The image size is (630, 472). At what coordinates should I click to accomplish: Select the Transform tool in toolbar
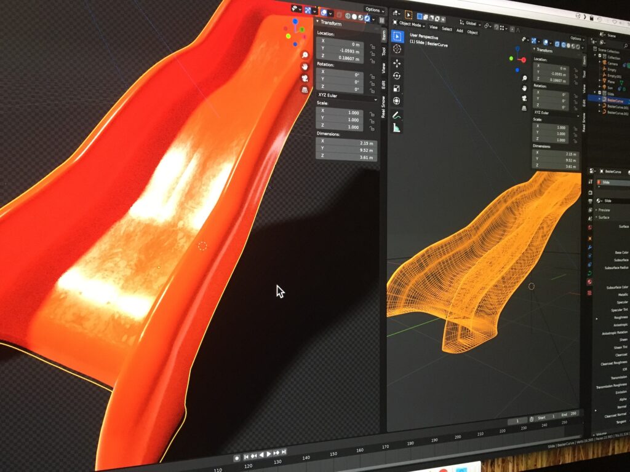(x=397, y=101)
